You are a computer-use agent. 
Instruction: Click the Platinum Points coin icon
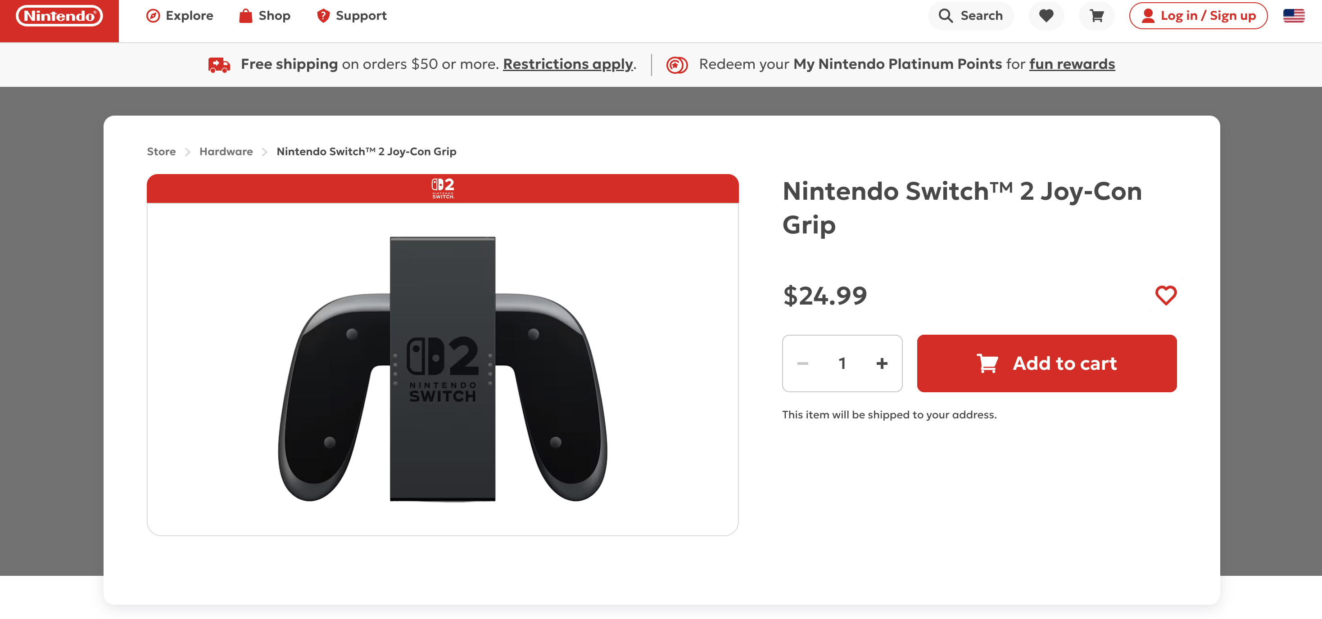click(676, 65)
